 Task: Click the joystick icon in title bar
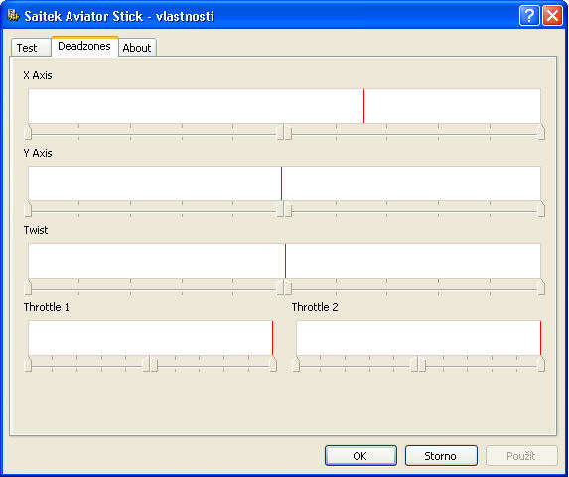click(x=13, y=16)
